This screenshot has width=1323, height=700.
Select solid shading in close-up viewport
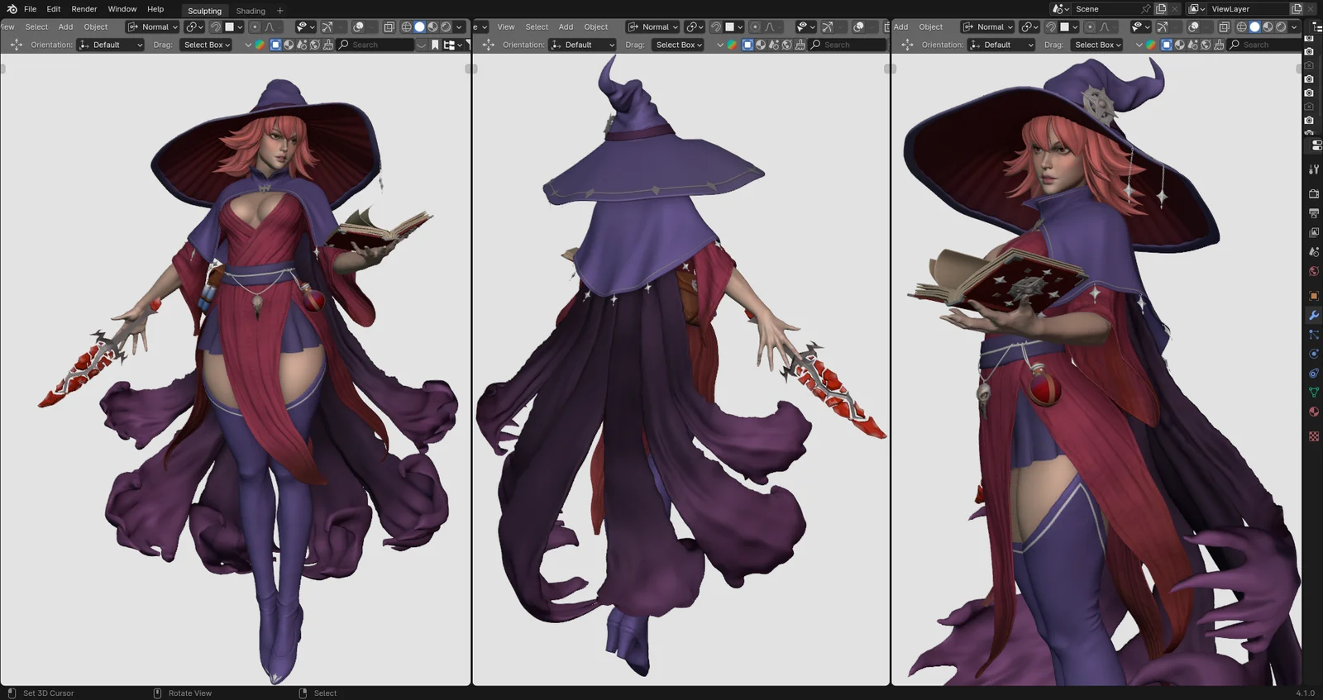pyautogui.click(x=1254, y=26)
